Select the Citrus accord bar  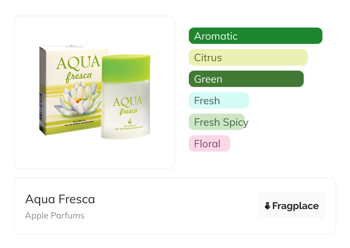pos(248,57)
